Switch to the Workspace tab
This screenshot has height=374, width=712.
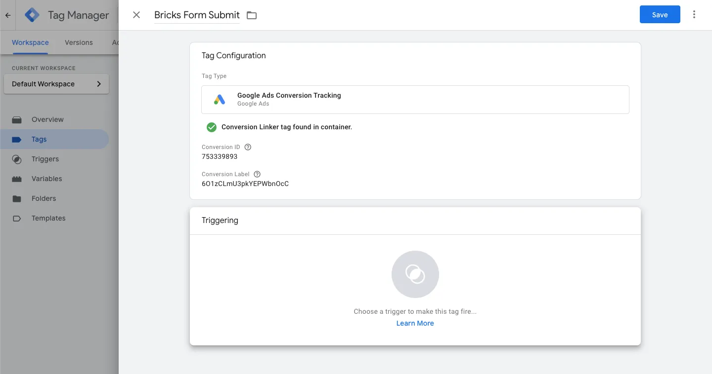pyautogui.click(x=30, y=42)
